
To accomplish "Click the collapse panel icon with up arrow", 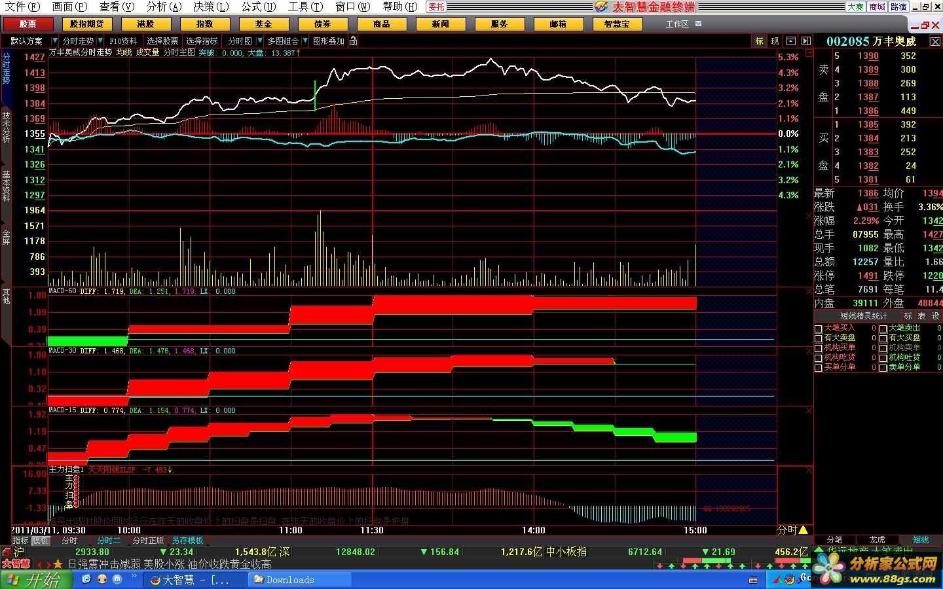I will coord(790,41).
